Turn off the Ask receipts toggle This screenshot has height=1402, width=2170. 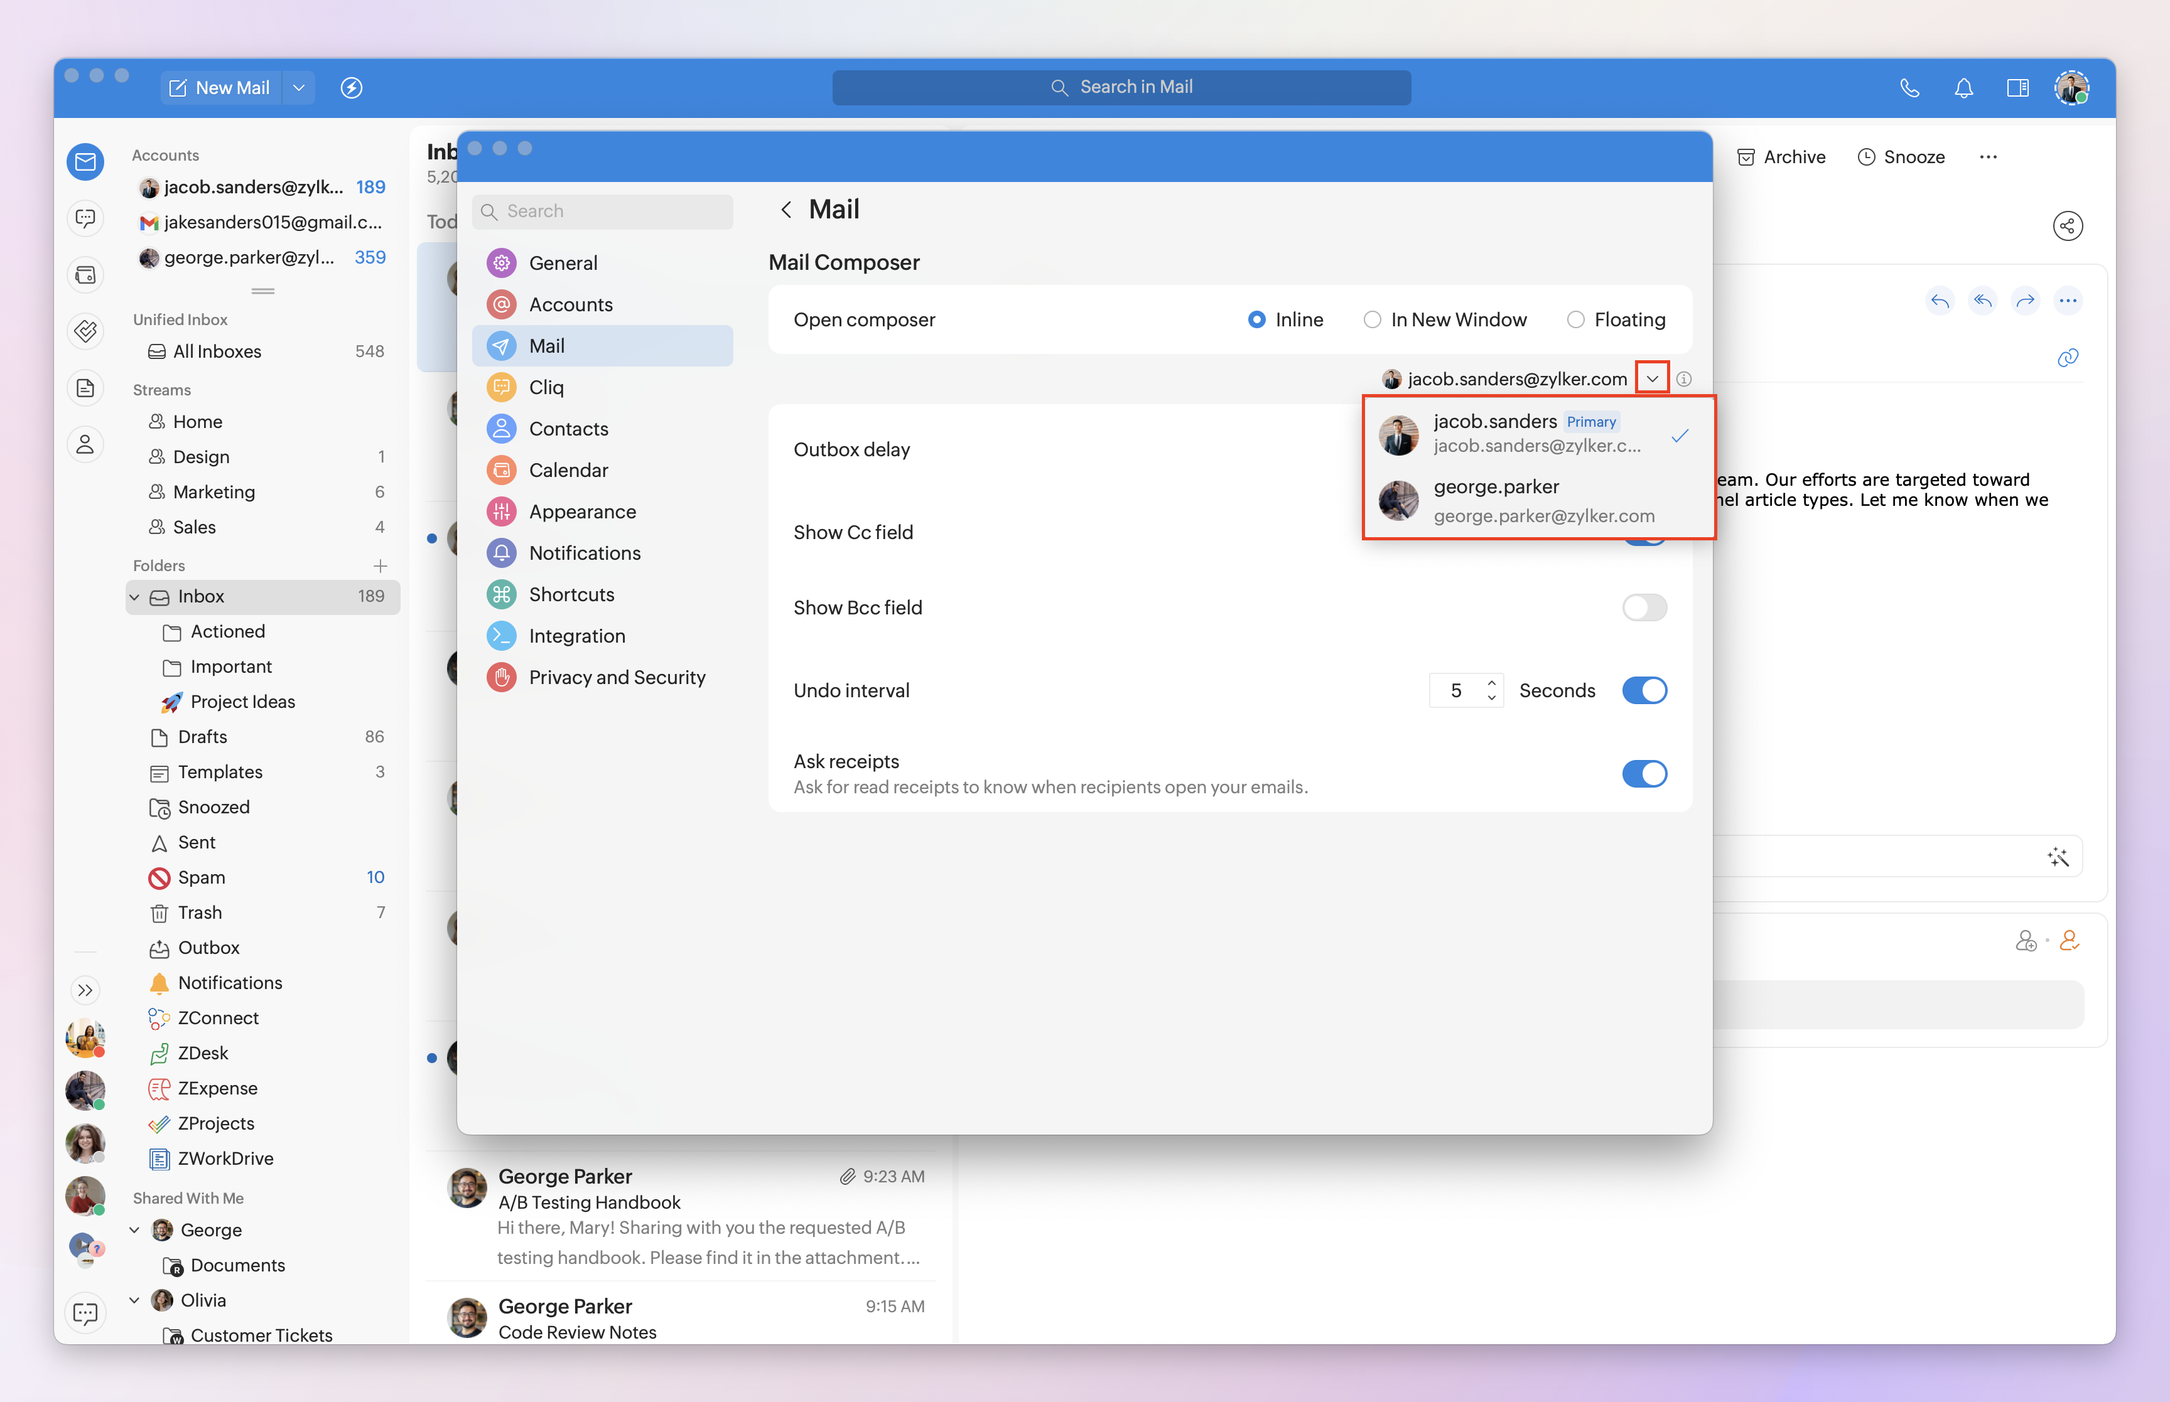[x=1644, y=774]
